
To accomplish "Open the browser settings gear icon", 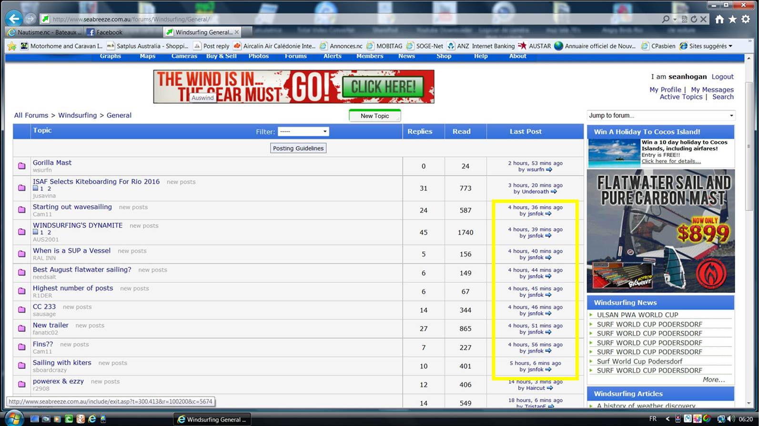I will 746,19.
